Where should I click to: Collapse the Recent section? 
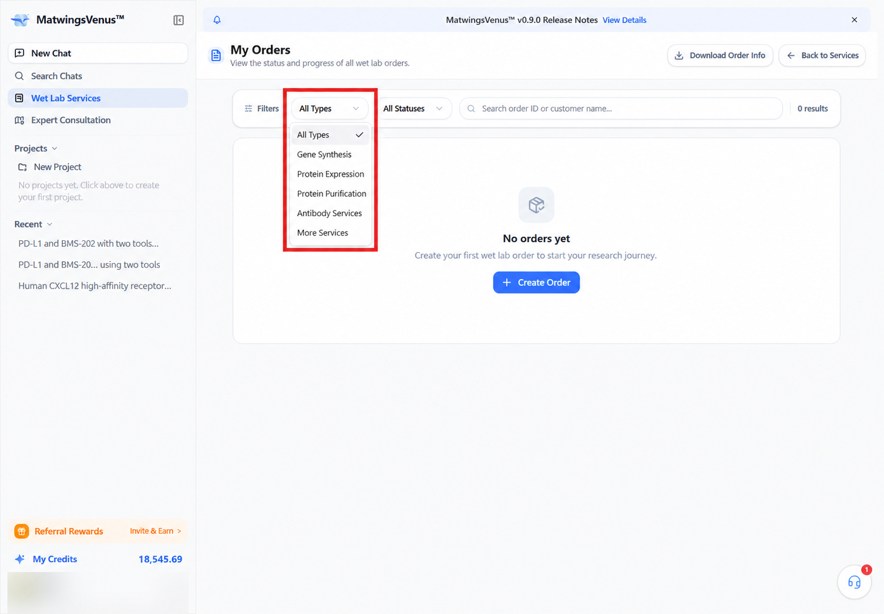tap(33, 224)
